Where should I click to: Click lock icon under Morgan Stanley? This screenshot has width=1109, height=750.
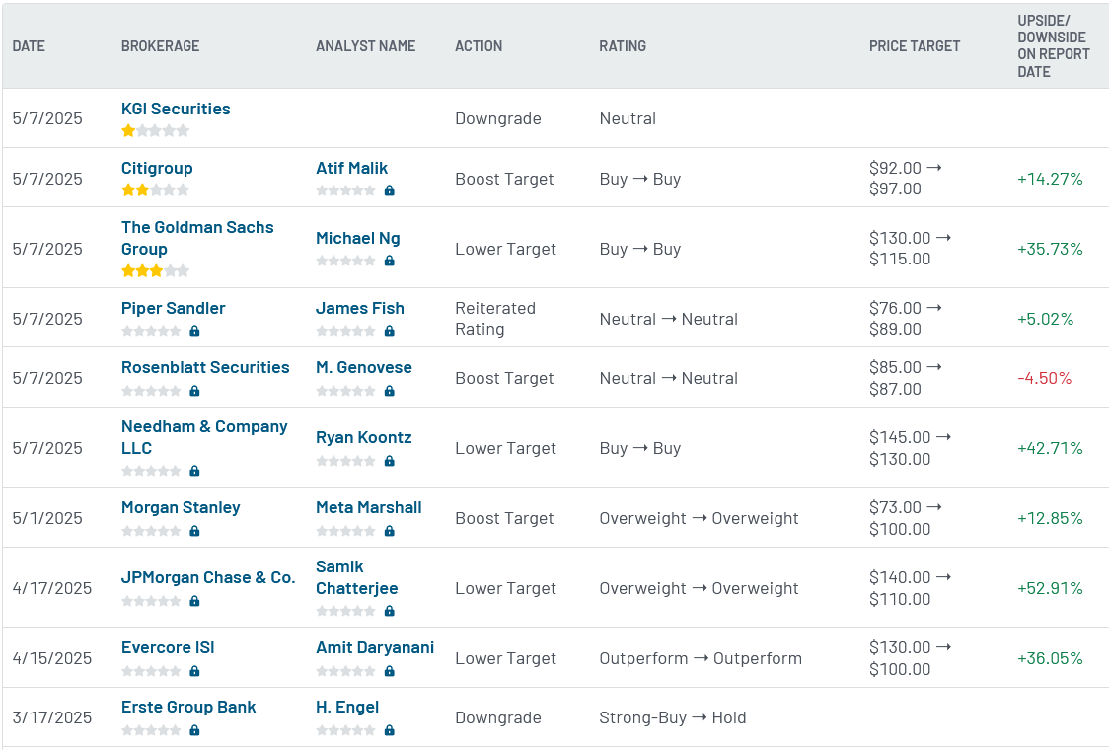click(x=194, y=531)
